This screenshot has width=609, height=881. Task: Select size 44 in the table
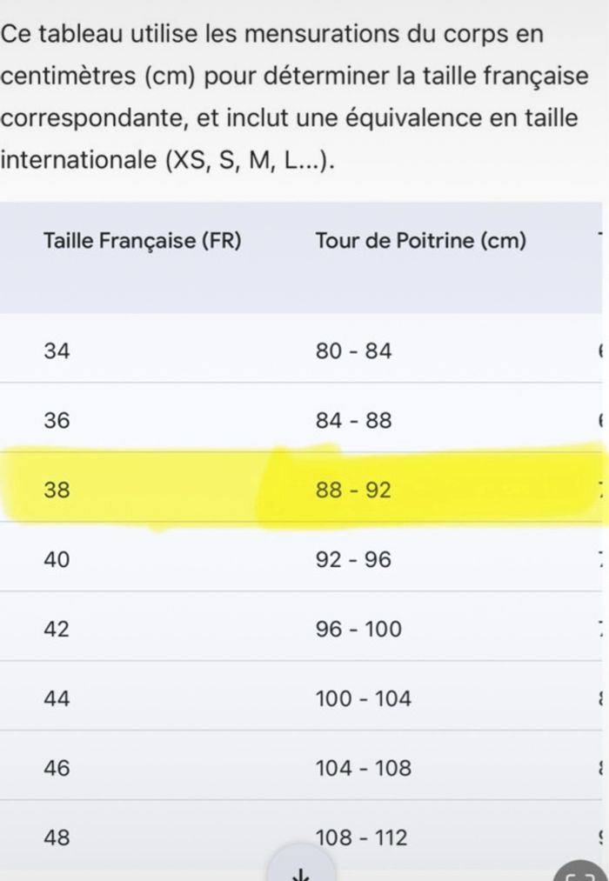coord(57,699)
